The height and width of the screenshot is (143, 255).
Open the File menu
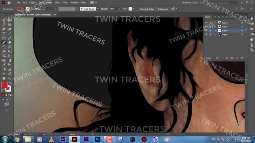[x=18, y=3]
